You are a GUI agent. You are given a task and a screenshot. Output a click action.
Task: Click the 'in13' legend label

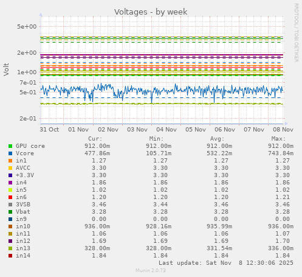pos(23,248)
